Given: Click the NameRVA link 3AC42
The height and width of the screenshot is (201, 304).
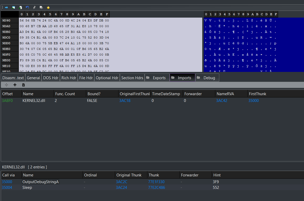Looking at the screenshot, I should 222,101.
